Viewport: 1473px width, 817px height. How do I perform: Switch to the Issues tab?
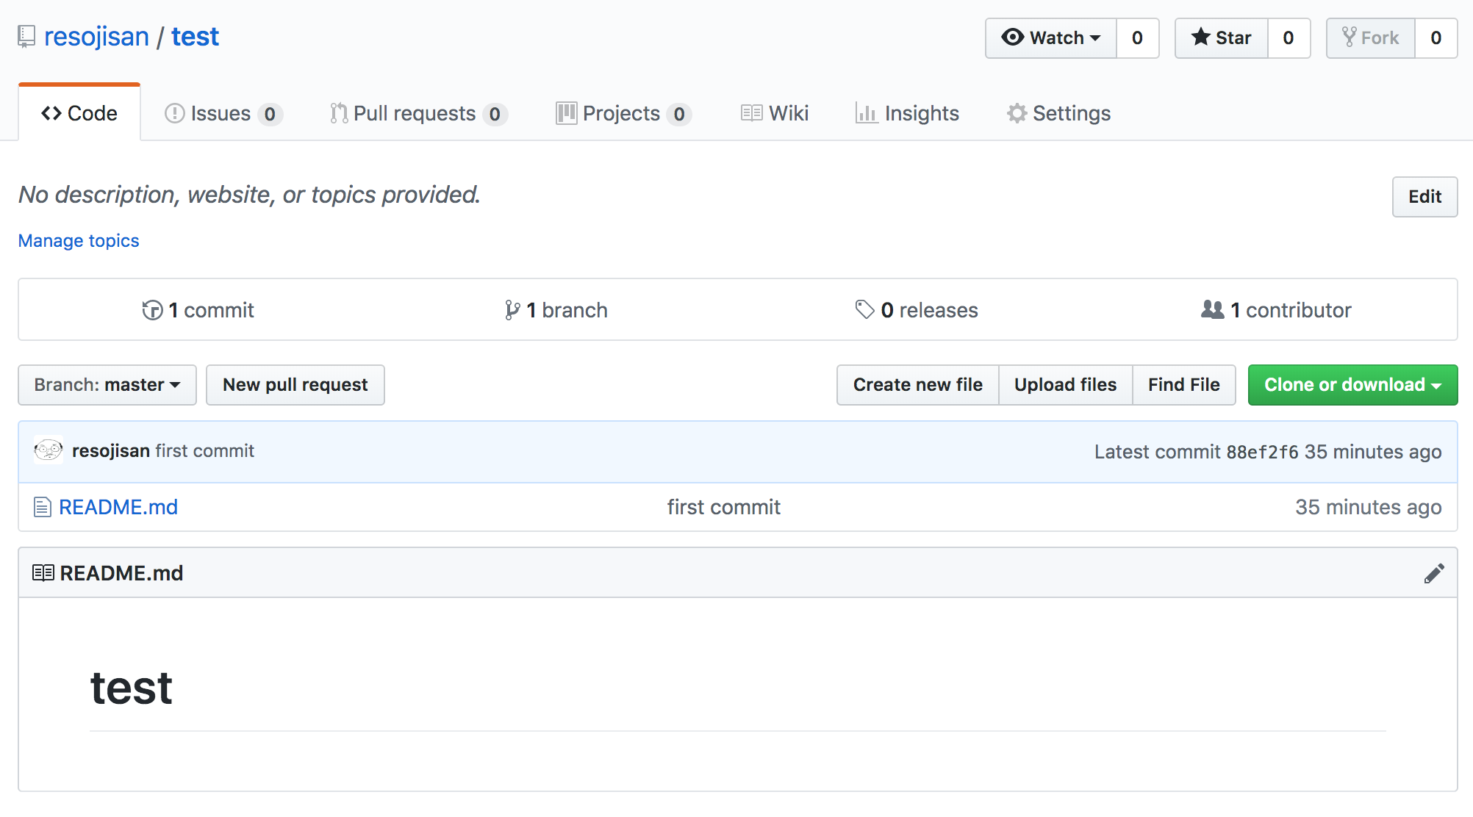pyautogui.click(x=223, y=113)
